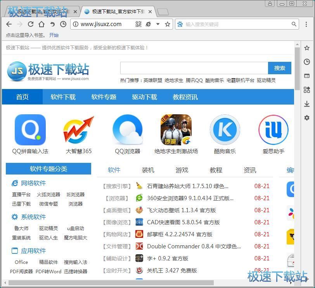Open the browser three-dot menu
Viewport: 315px width, 288px height.
click(x=306, y=24)
